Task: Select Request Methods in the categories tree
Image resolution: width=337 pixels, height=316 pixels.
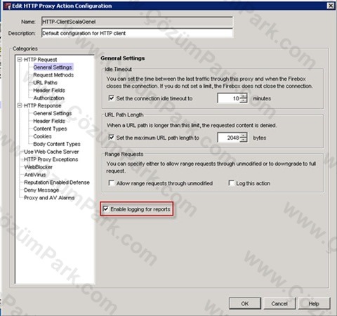Action: tap(53, 75)
